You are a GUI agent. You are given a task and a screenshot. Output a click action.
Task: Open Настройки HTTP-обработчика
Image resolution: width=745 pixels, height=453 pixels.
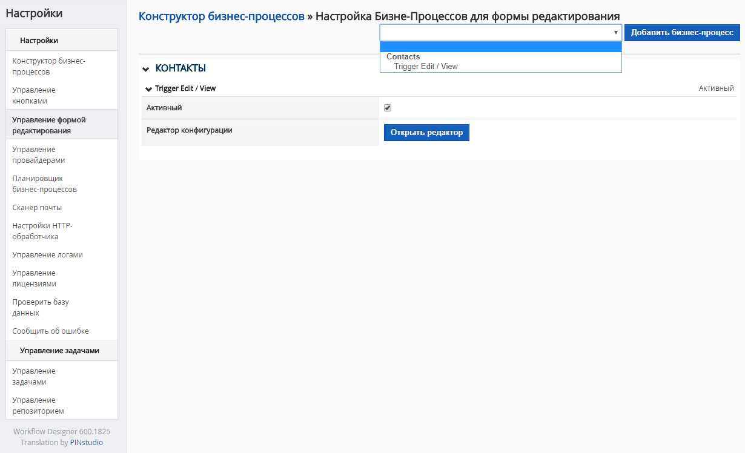(42, 231)
